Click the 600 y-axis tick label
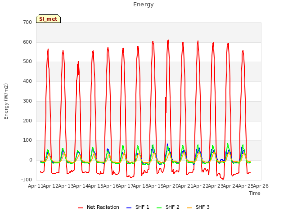 click(27, 42)
